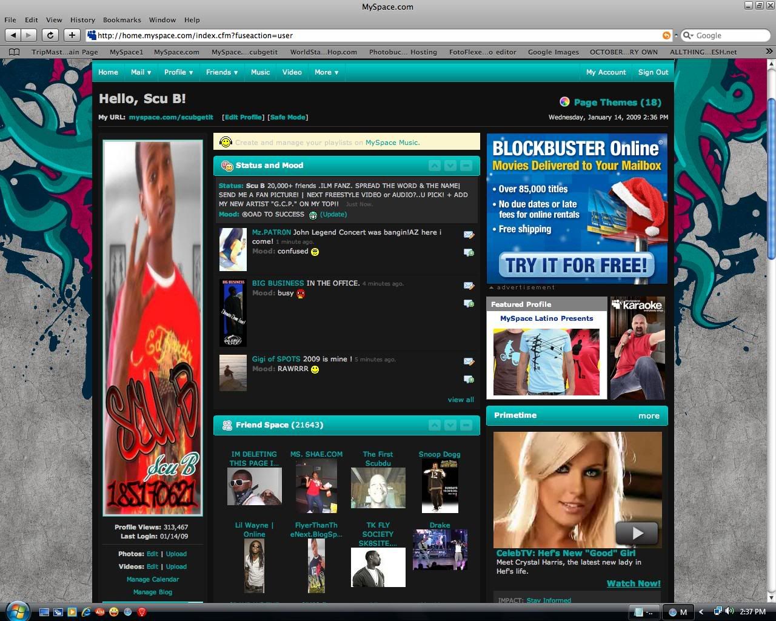Viewport: 776px width, 621px height.
Task: Open AIM from the taskbar quick launch
Action: [x=100, y=612]
